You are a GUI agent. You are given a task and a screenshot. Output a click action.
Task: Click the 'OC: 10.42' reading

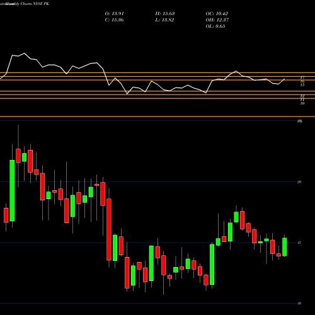217,14
